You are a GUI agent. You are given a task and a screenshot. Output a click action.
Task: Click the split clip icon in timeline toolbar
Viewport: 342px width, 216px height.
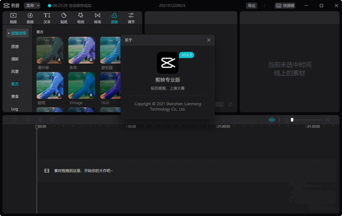coord(40,120)
